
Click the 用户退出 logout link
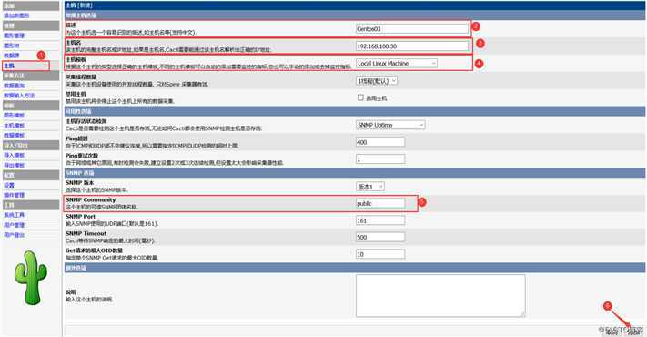click(x=15, y=235)
